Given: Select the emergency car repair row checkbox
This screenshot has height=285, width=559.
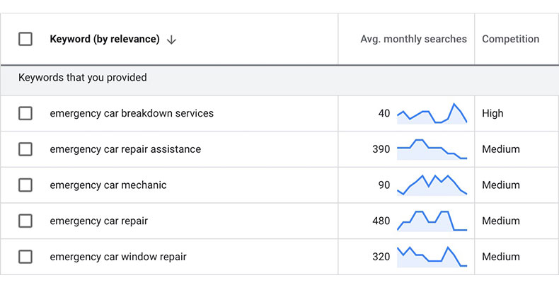Looking at the screenshot, I should pos(25,221).
